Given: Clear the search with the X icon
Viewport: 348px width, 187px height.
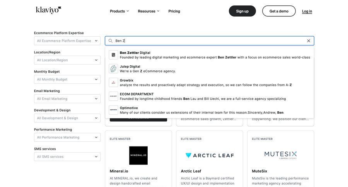Looking at the screenshot, I should coord(309,41).
